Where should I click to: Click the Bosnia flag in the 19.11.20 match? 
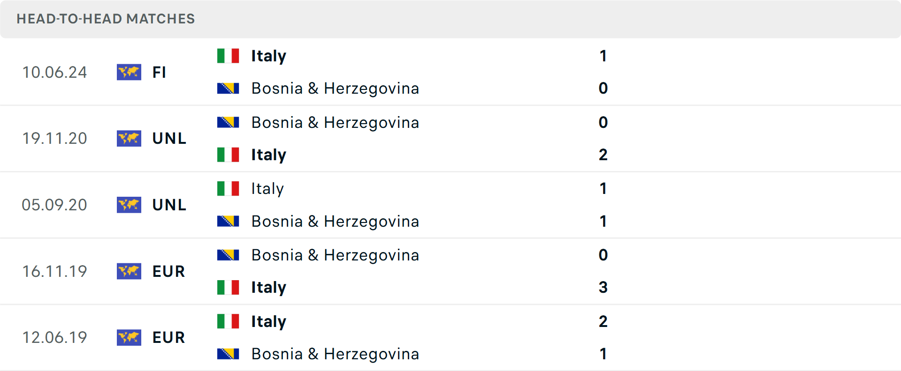(228, 122)
